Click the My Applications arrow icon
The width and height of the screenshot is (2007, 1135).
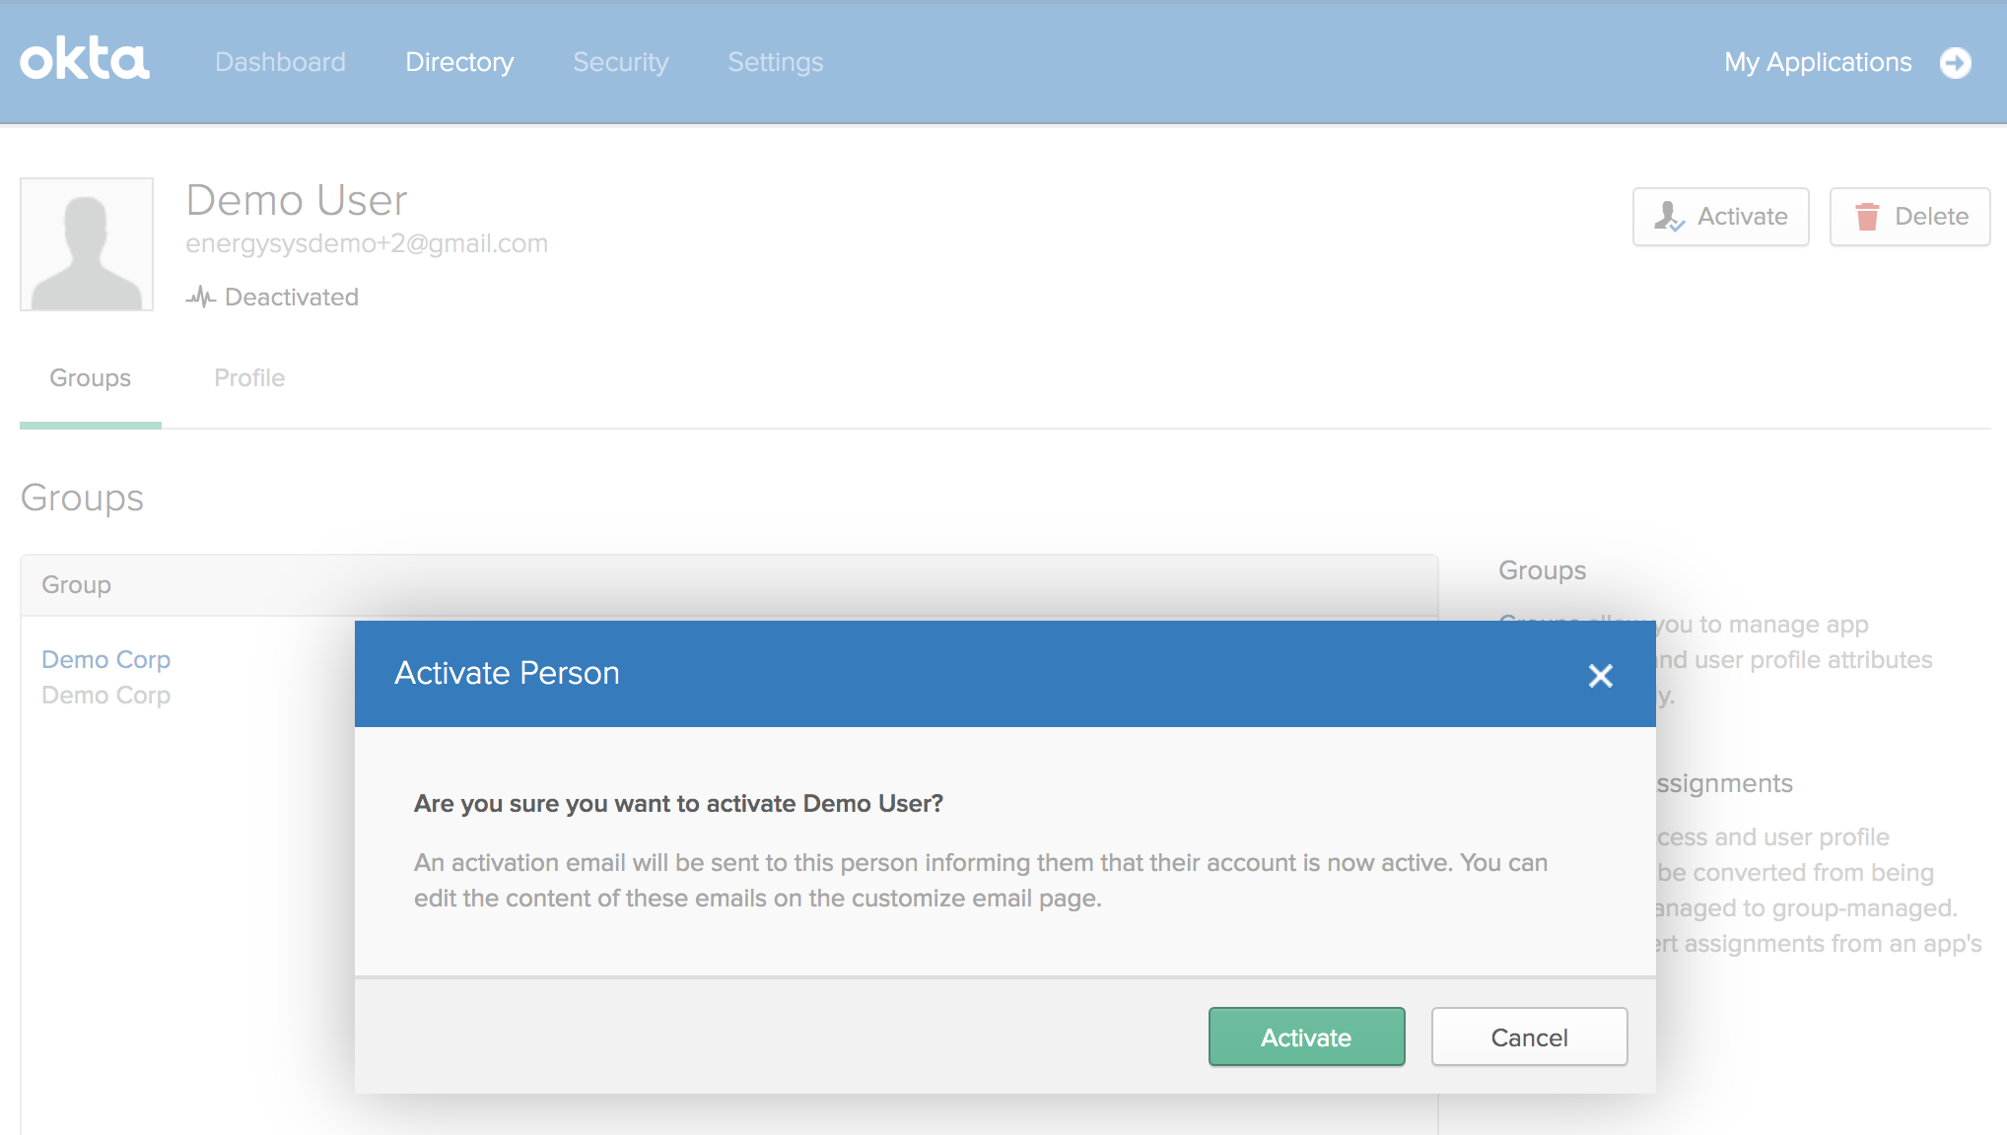pos(1956,62)
